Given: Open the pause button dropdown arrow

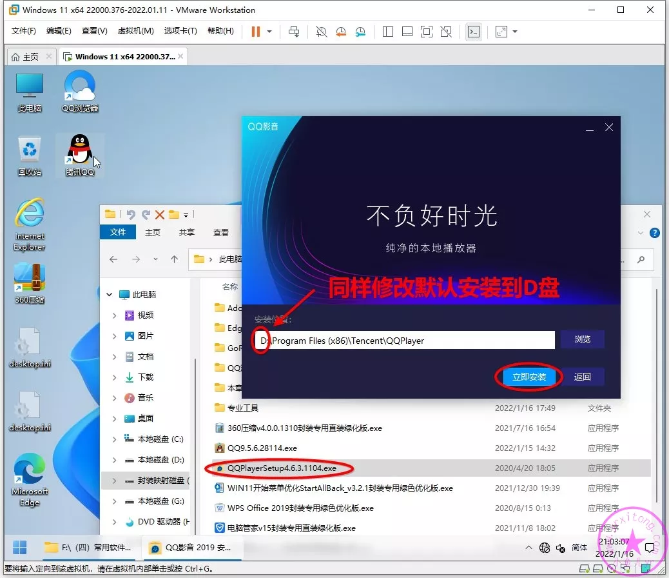Looking at the screenshot, I should point(269,31).
